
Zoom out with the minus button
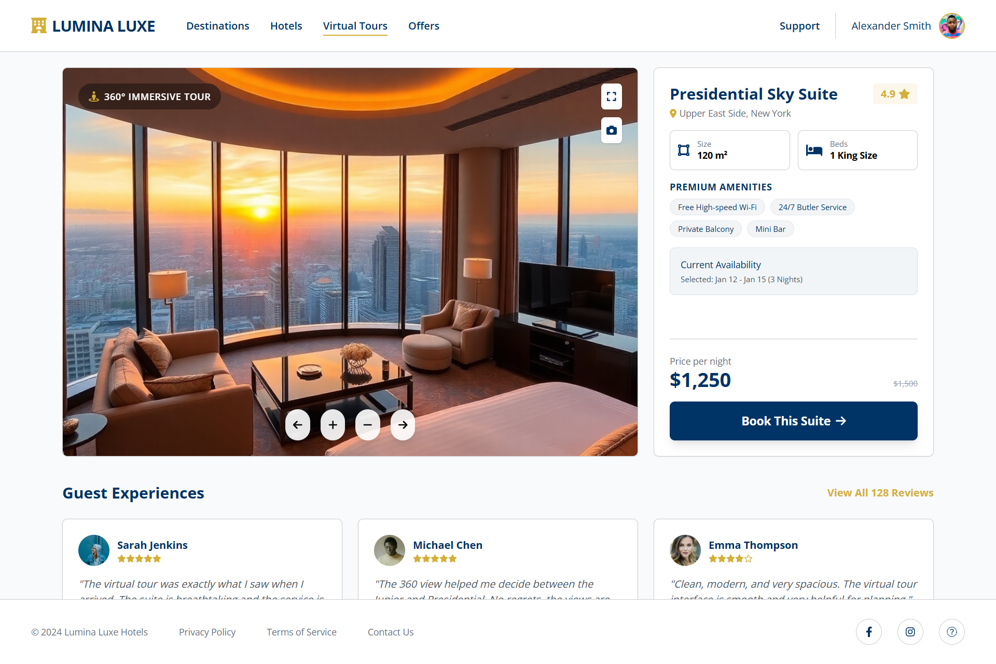click(367, 425)
